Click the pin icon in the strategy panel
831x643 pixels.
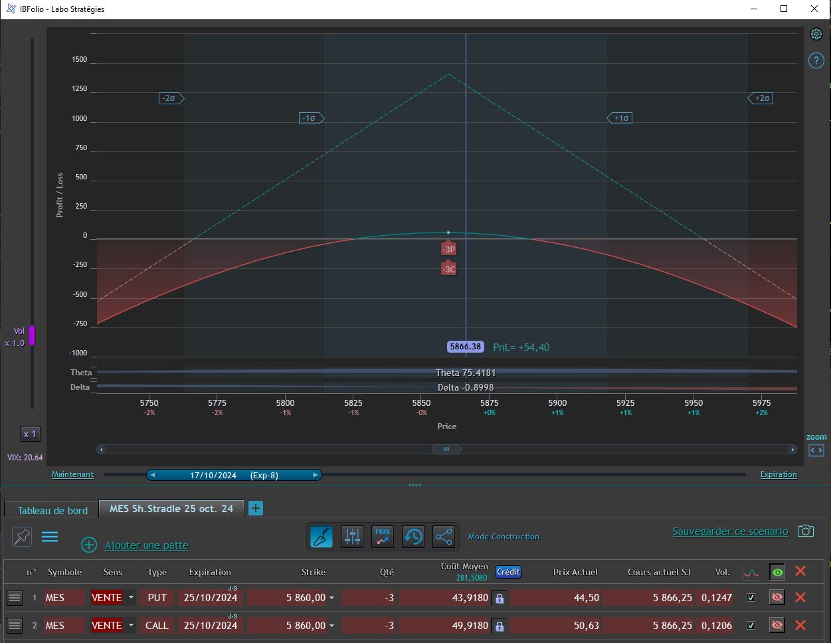click(22, 537)
